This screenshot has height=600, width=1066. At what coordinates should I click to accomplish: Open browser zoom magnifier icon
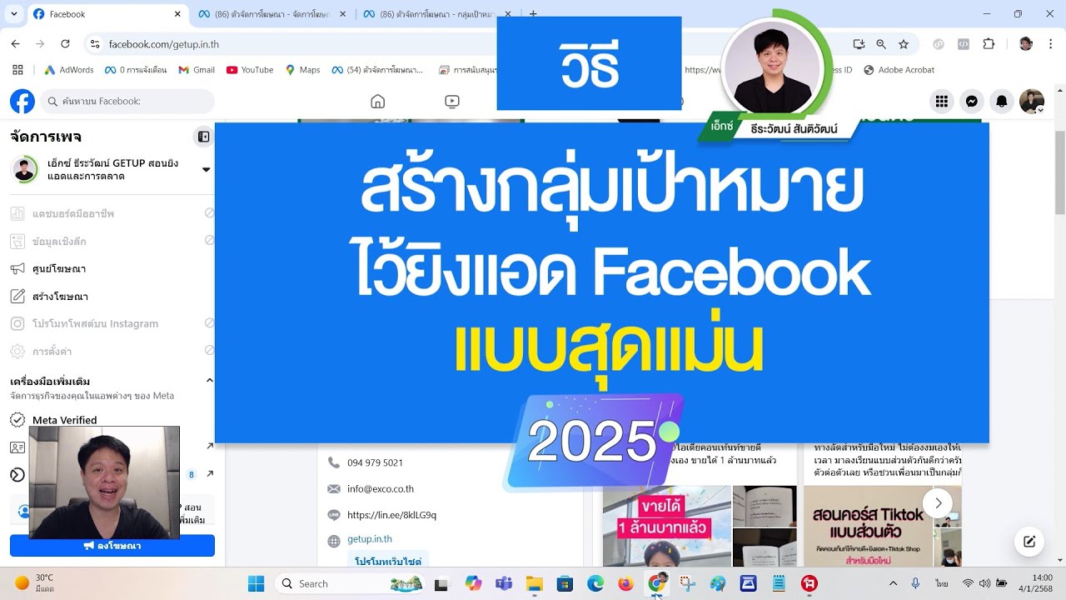pyautogui.click(x=881, y=44)
